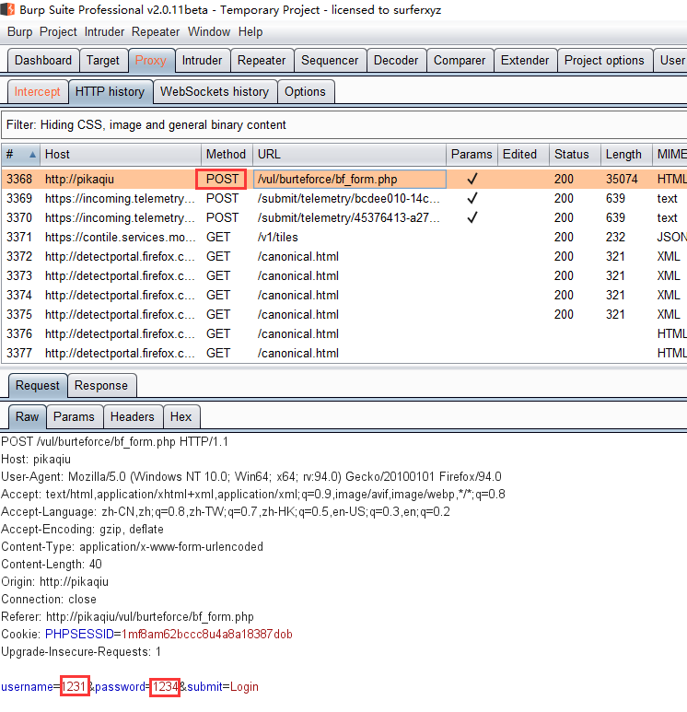The width and height of the screenshot is (687, 712).
Task: Open the Project menu
Action: click(58, 32)
